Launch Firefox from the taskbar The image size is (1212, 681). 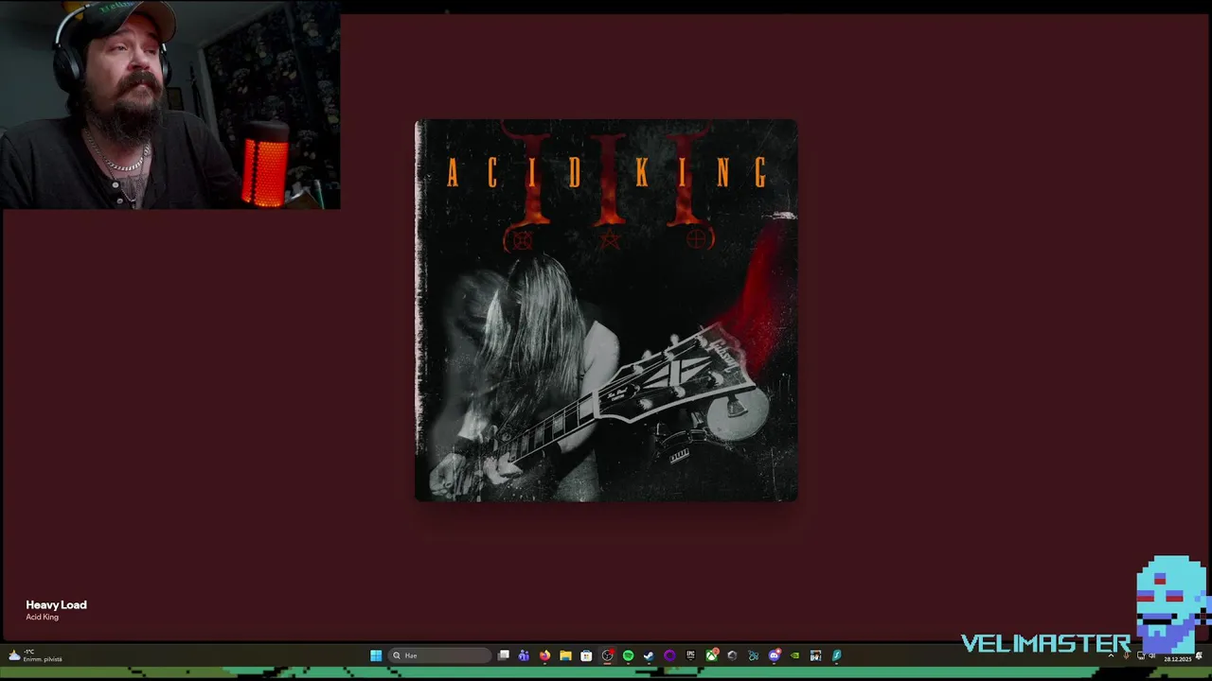[x=544, y=655]
